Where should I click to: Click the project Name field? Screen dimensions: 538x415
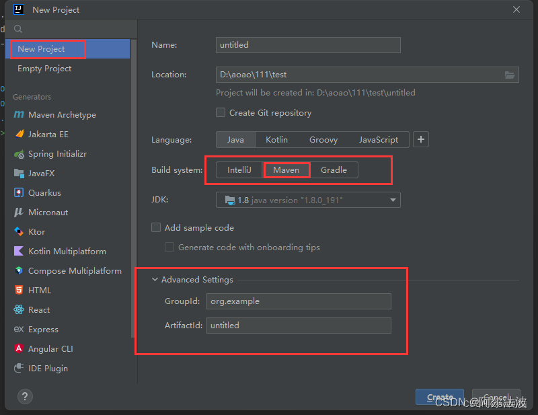(308, 45)
